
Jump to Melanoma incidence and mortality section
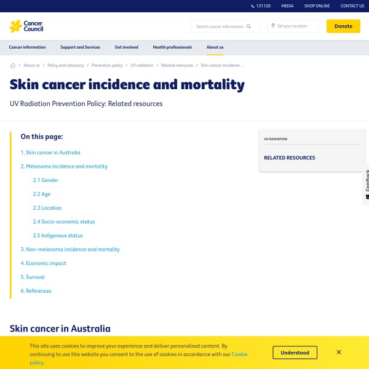[x=64, y=166]
